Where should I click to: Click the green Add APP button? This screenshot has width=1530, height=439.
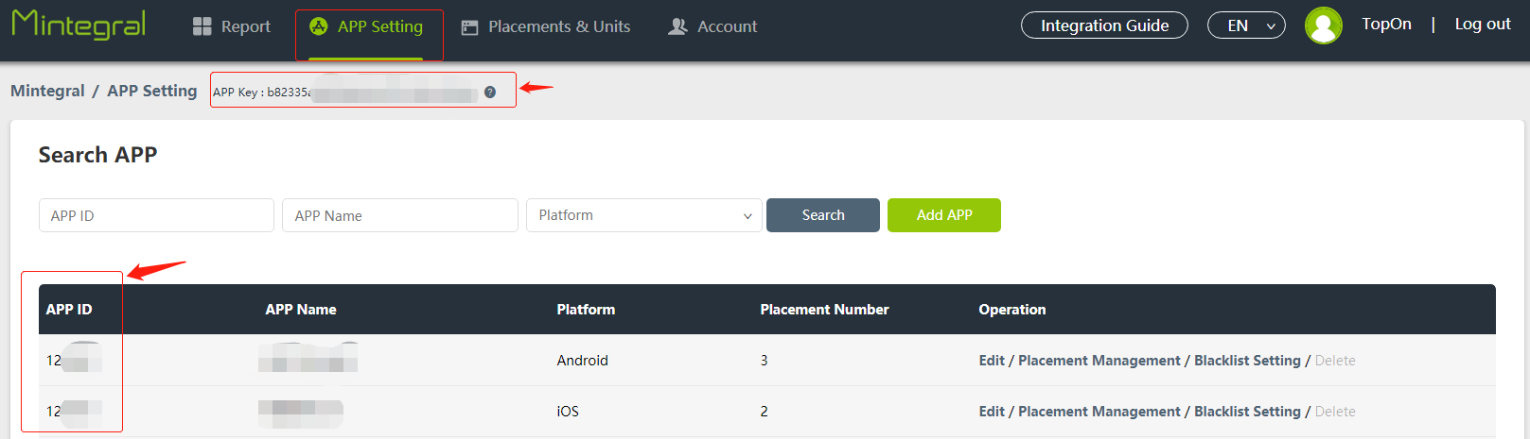click(943, 215)
